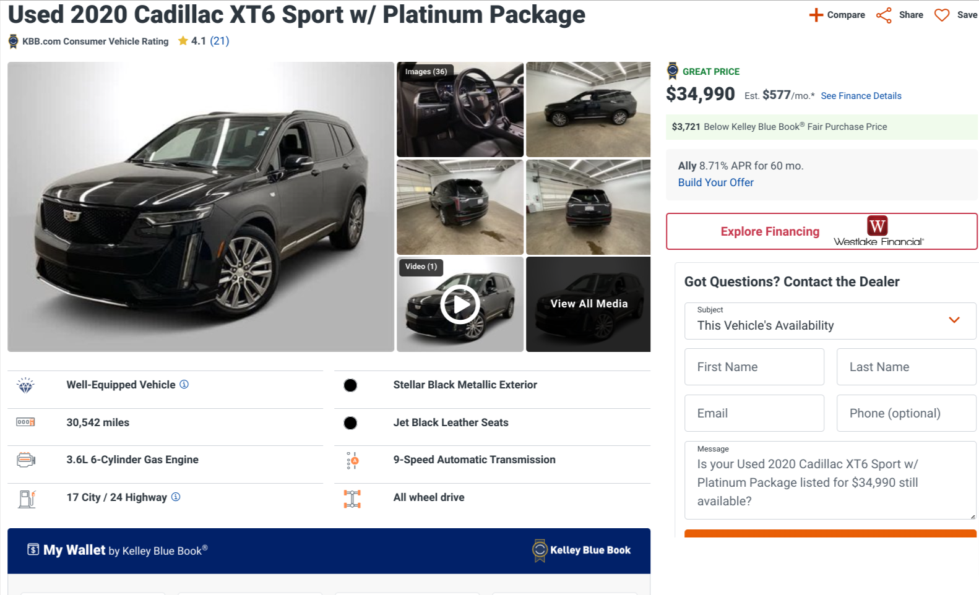The width and height of the screenshot is (979, 595).
Task: Click the Kelley Blue Book logo
Action: click(582, 550)
